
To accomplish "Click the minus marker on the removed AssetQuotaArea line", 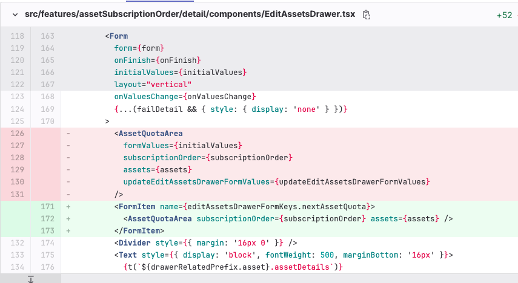I will (68, 134).
